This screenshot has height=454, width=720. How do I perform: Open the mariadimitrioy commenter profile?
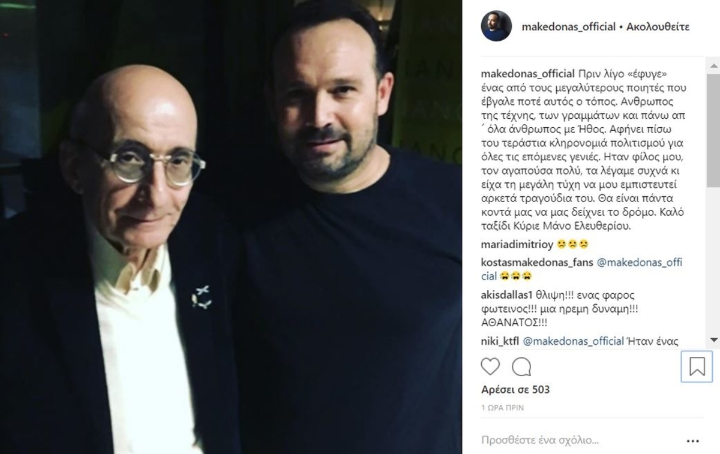click(x=517, y=244)
